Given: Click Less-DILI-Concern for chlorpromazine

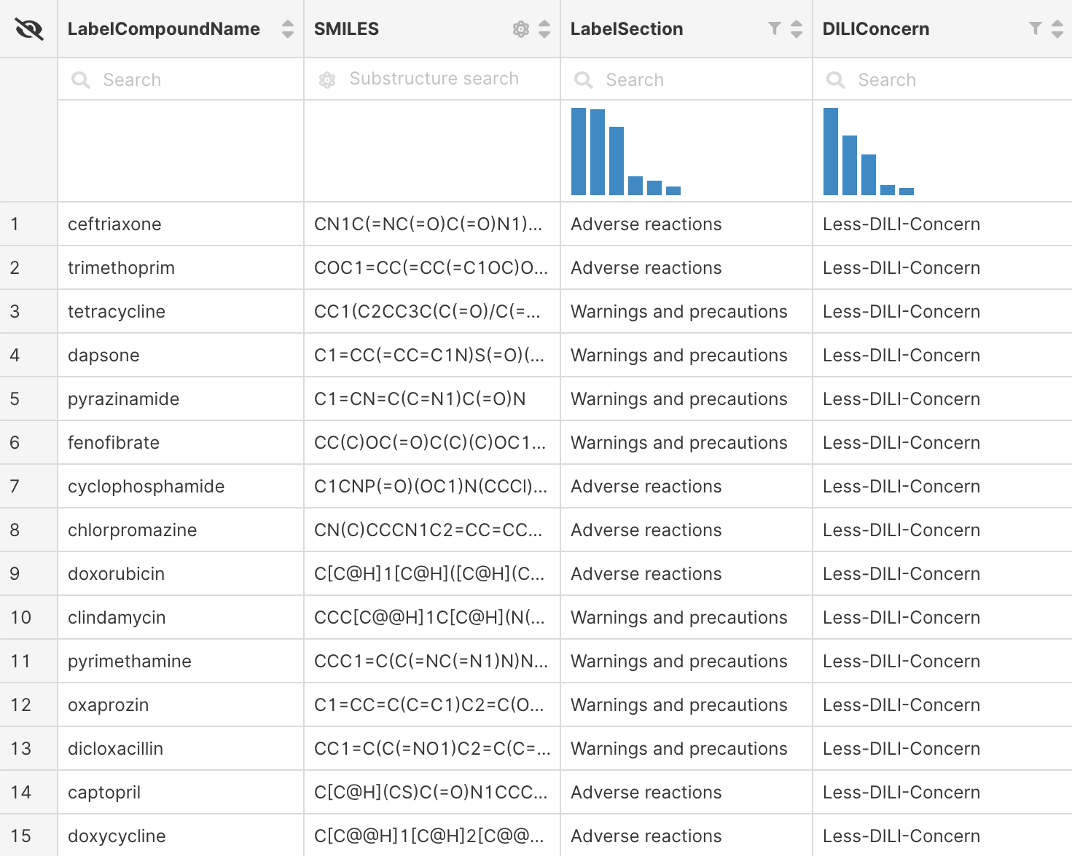Looking at the screenshot, I should (x=942, y=530).
